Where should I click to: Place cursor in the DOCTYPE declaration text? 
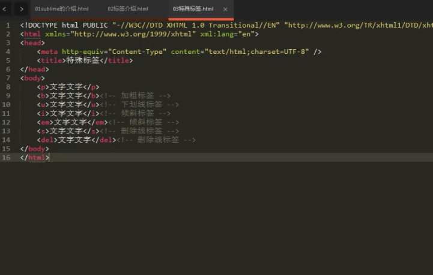coord(226,25)
